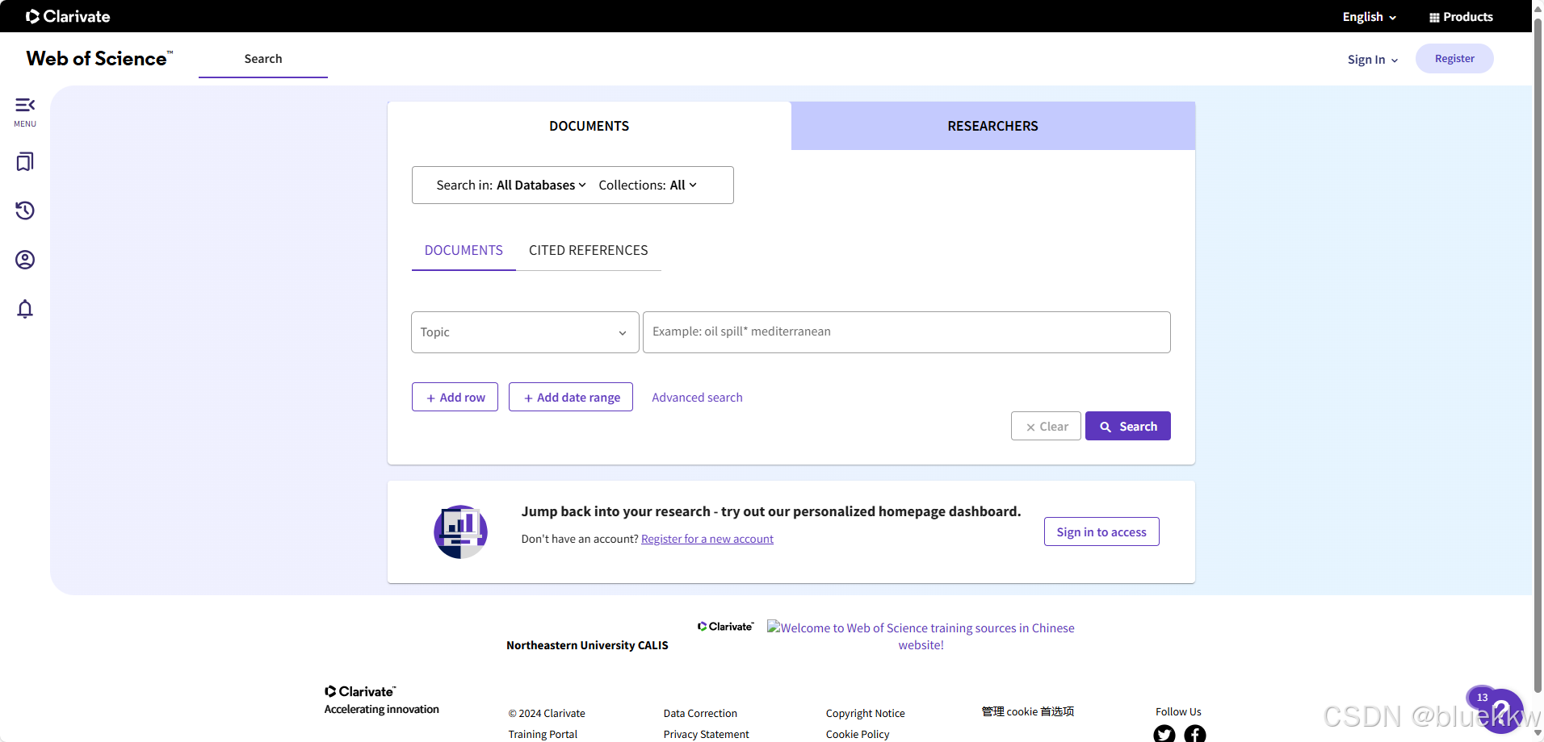Image resolution: width=1544 pixels, height=742 pixels.
Task: Open Training Portal footer link
Action: pos(543,734)
